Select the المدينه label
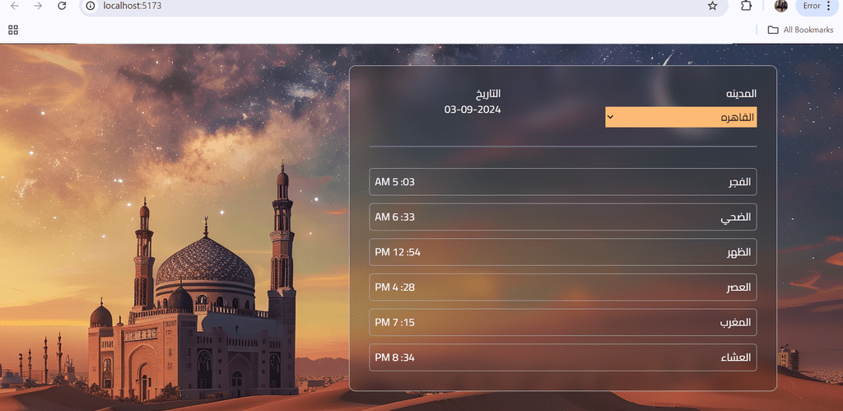The image size is (843, 411). coord(742,94)
